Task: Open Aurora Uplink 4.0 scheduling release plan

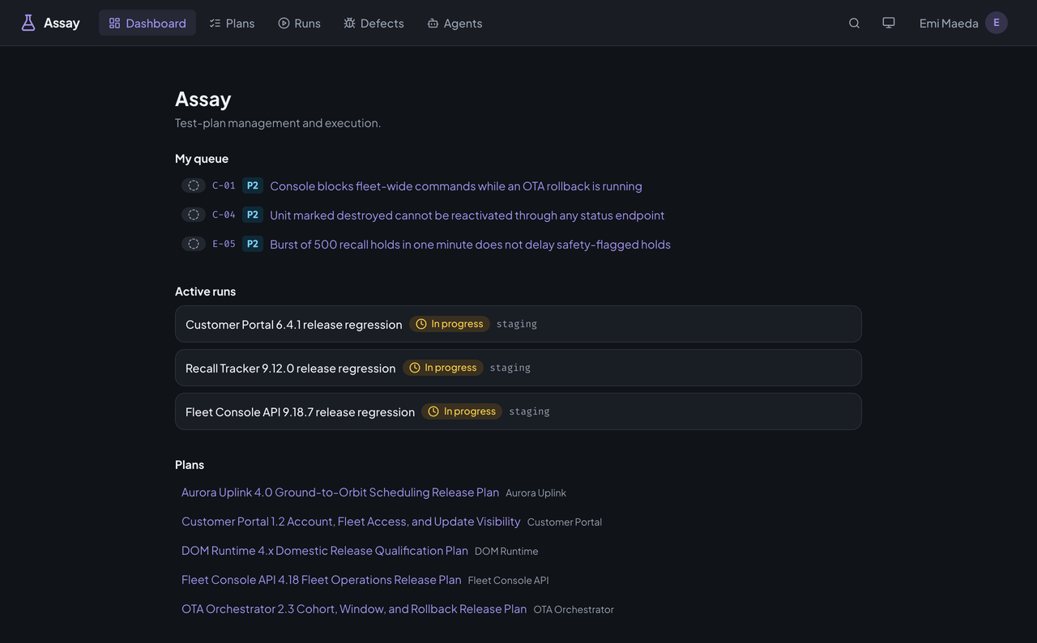Action: pos(340,492)
